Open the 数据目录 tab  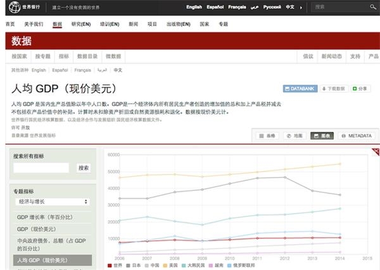pos(88,56)
